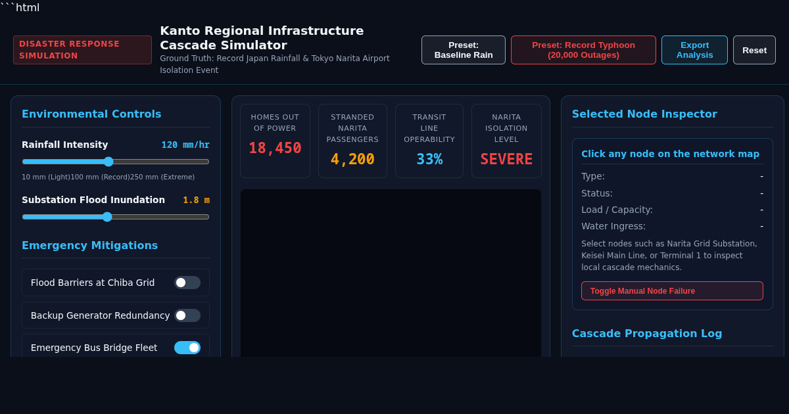Click the 18,450 homes value
Viewport: 789px width, 414px height.
pyautogui.click(x=275, y=149)
